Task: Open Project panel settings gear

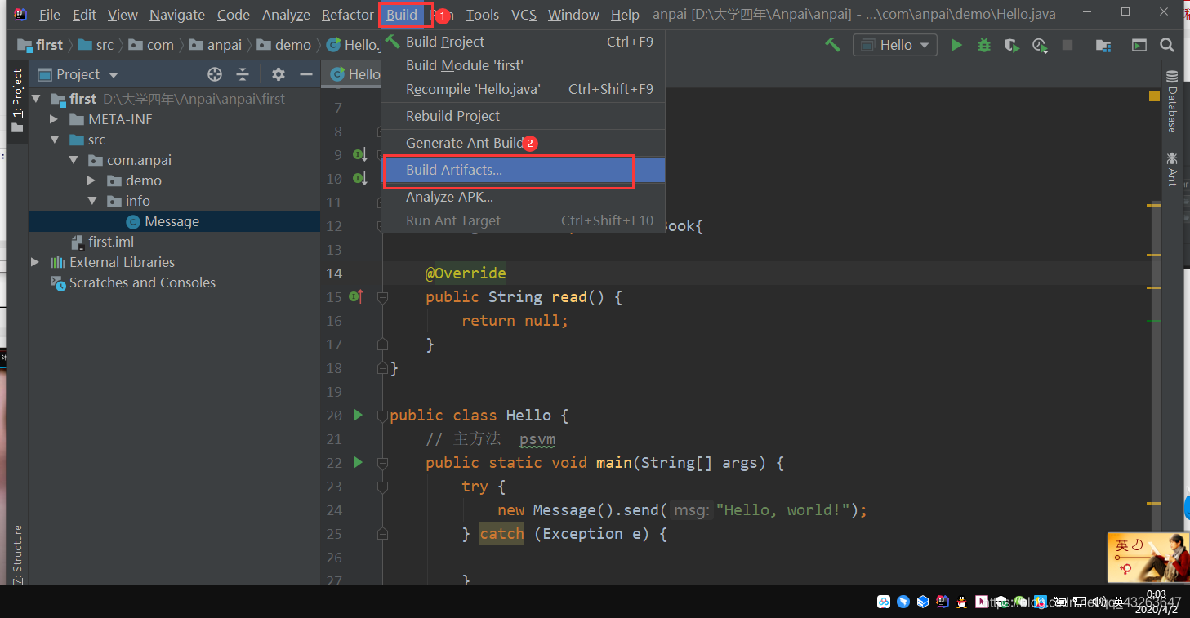Action: [x=279, y=74]
